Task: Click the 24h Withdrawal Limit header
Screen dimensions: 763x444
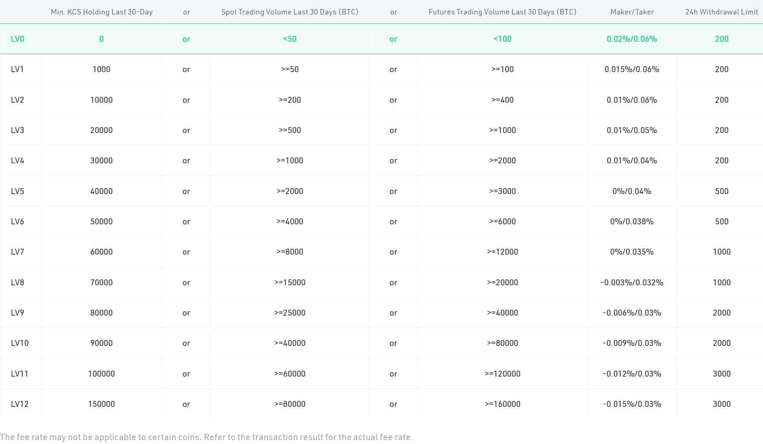Action: 722,12
